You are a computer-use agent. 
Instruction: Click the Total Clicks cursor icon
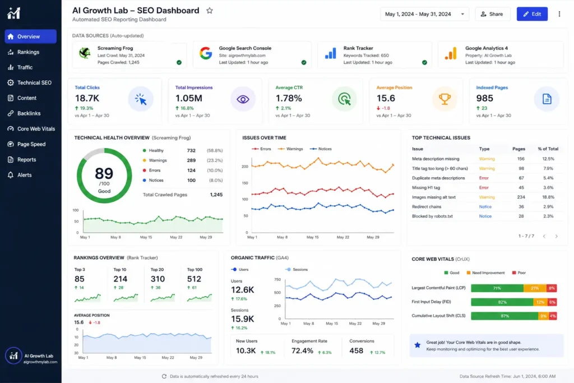pos(141,99)
